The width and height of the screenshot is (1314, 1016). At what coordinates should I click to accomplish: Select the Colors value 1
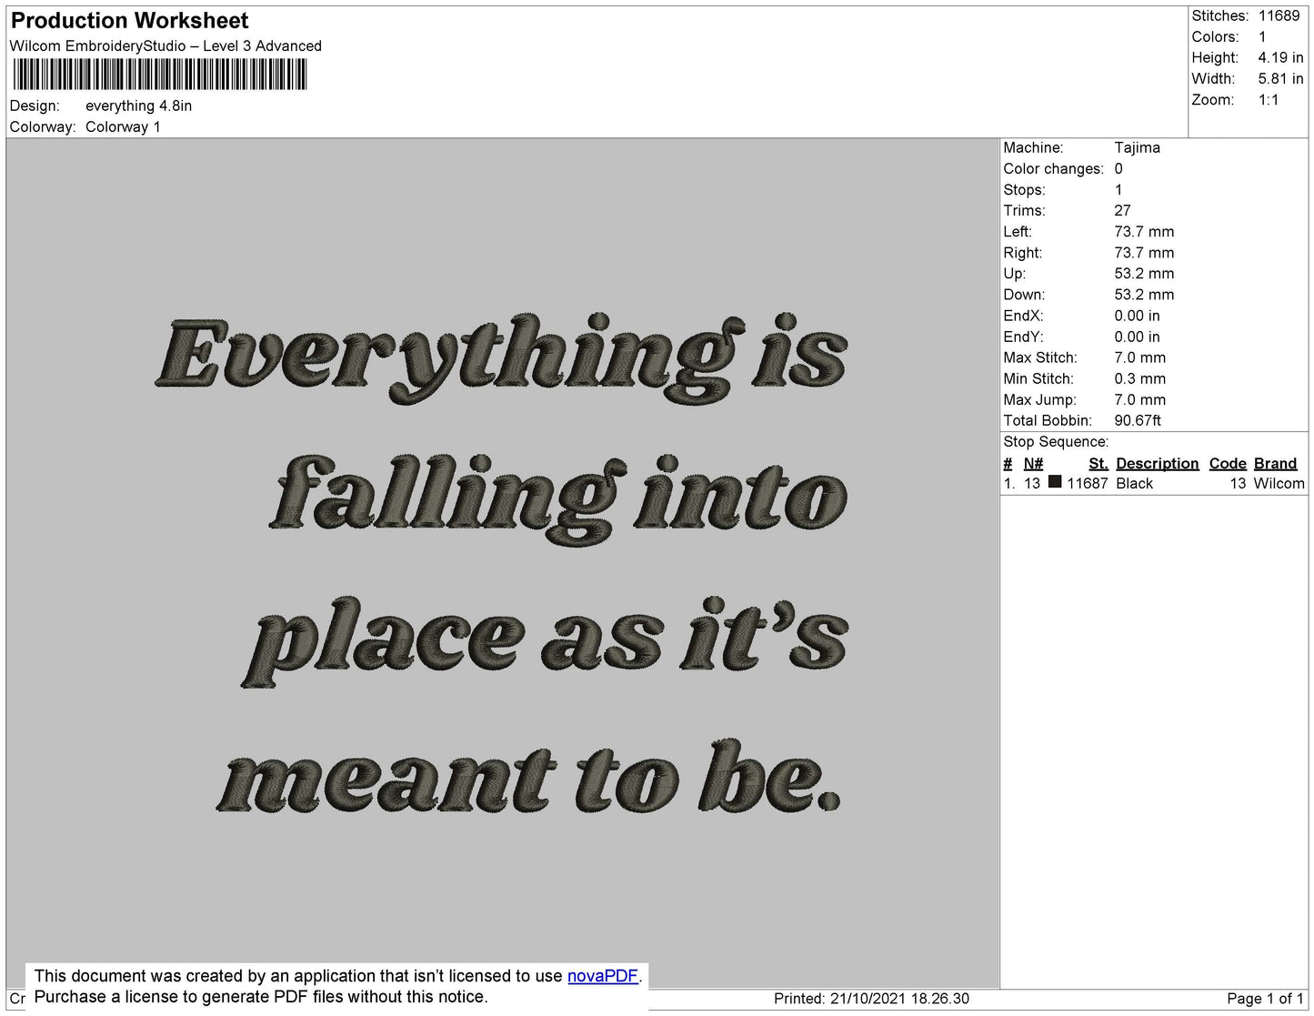(1262, 36)
